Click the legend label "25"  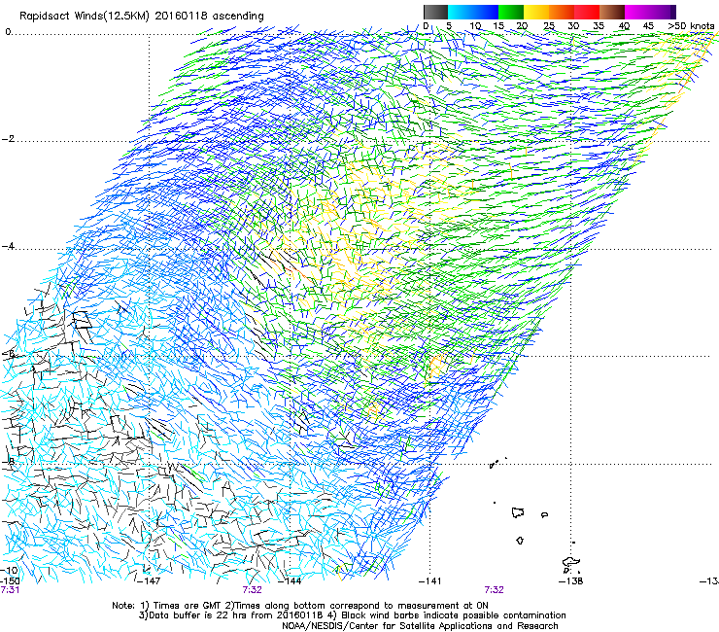click(x=549, y=26)
